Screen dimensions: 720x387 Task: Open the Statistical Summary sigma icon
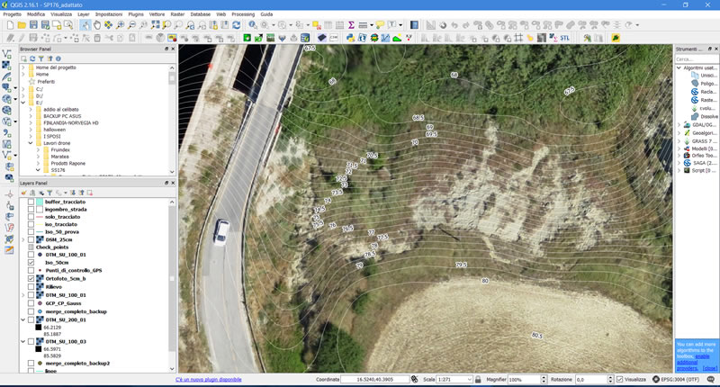(x=351, y=25)
